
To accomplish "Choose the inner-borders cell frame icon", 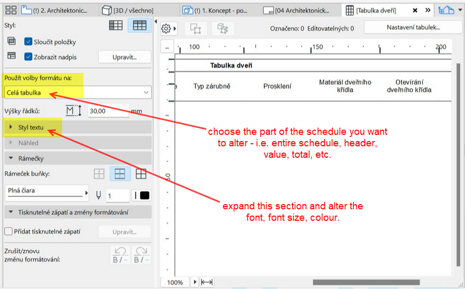I will 120,174.
